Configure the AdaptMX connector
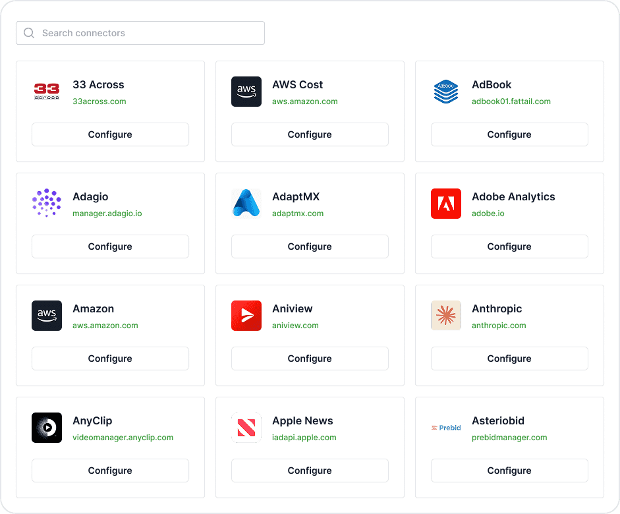 click(x=310, y=246)
